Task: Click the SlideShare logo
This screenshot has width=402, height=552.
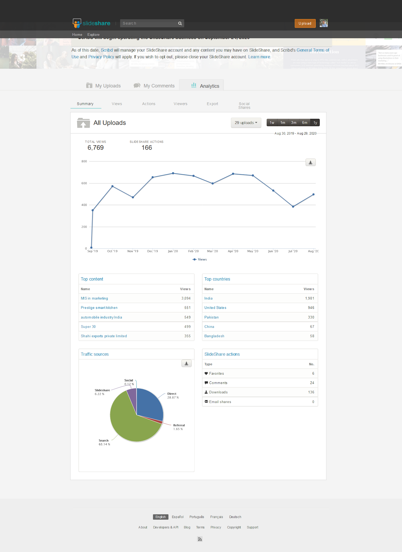Action: pyautogui.click(x=91, y=23)
